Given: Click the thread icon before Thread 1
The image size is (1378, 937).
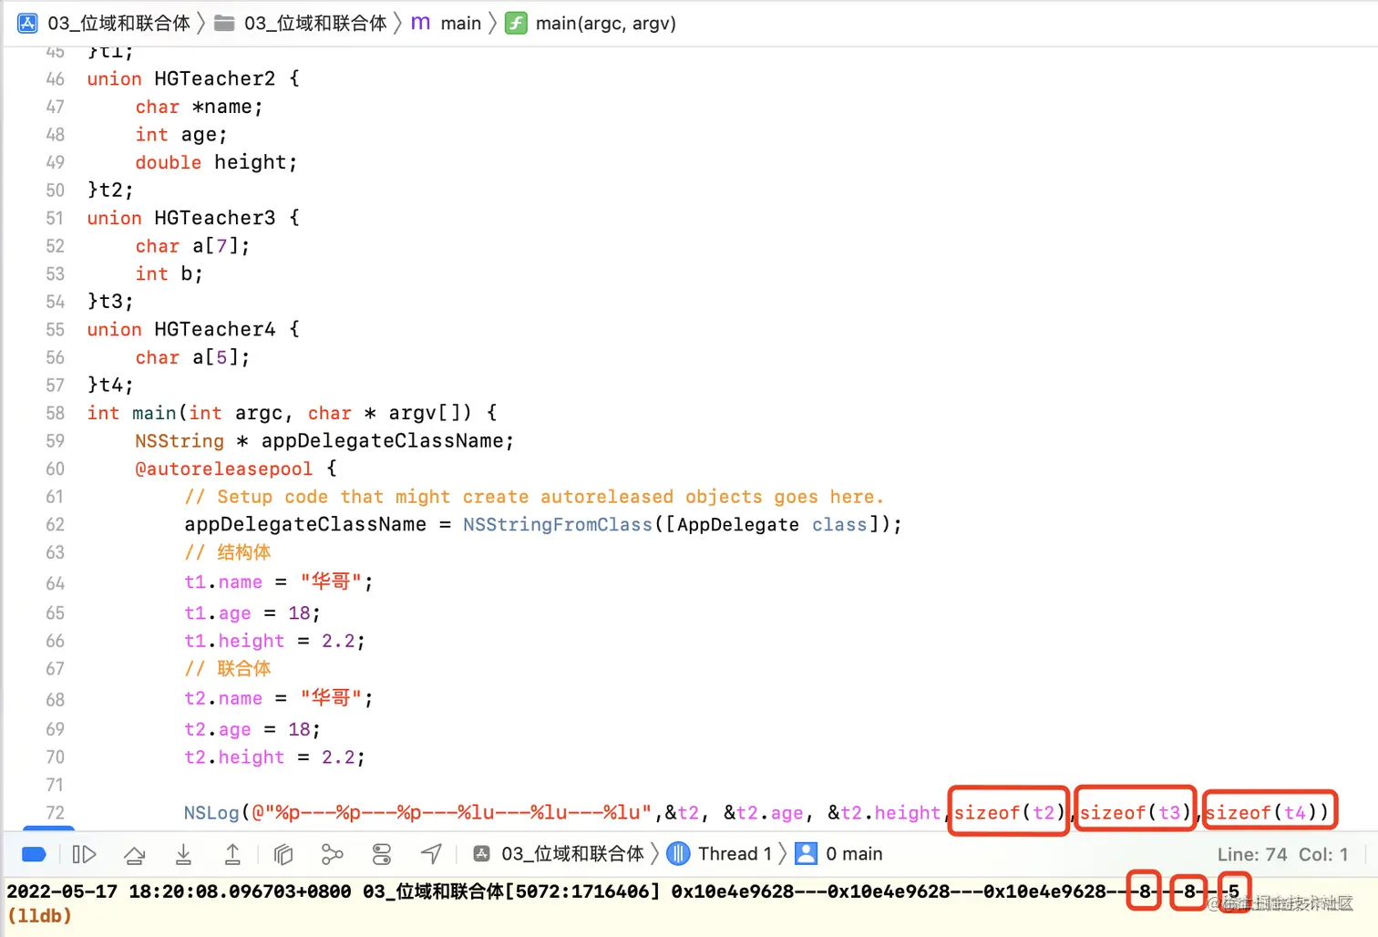Looking at the screenshot, I should pyautogui.click(x=678, y=854).
